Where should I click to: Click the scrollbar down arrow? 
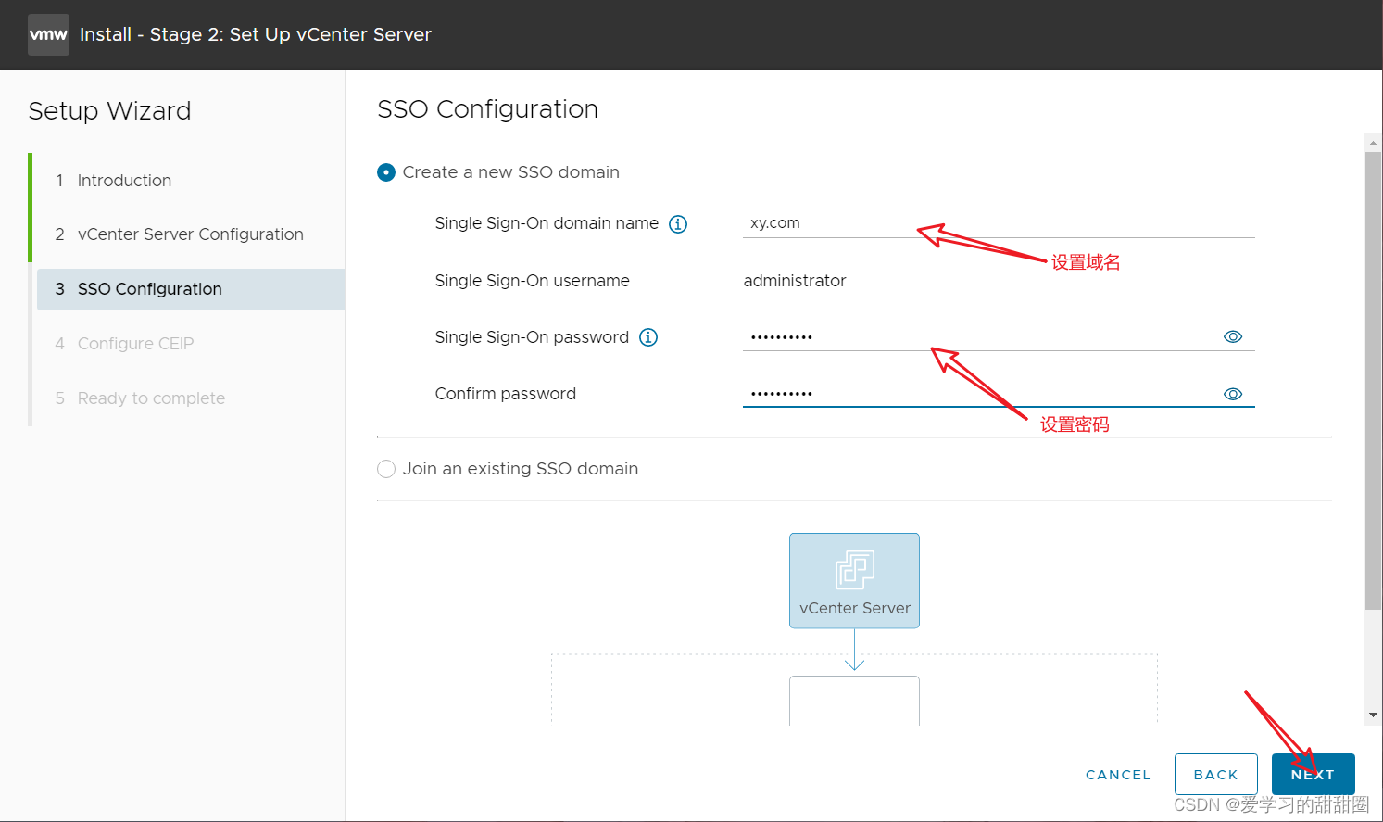pyautogui.click(x=1373, y=715)
